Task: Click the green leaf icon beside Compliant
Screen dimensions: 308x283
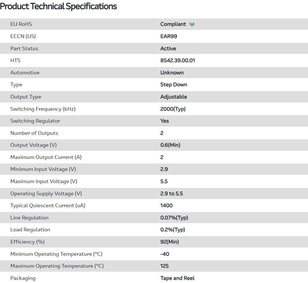Action: pyautogui.click(x=192, y=24)
